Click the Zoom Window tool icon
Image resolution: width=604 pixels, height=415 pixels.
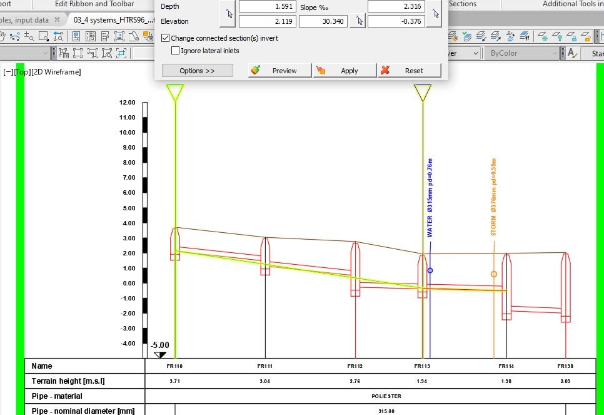pos(44,37)
